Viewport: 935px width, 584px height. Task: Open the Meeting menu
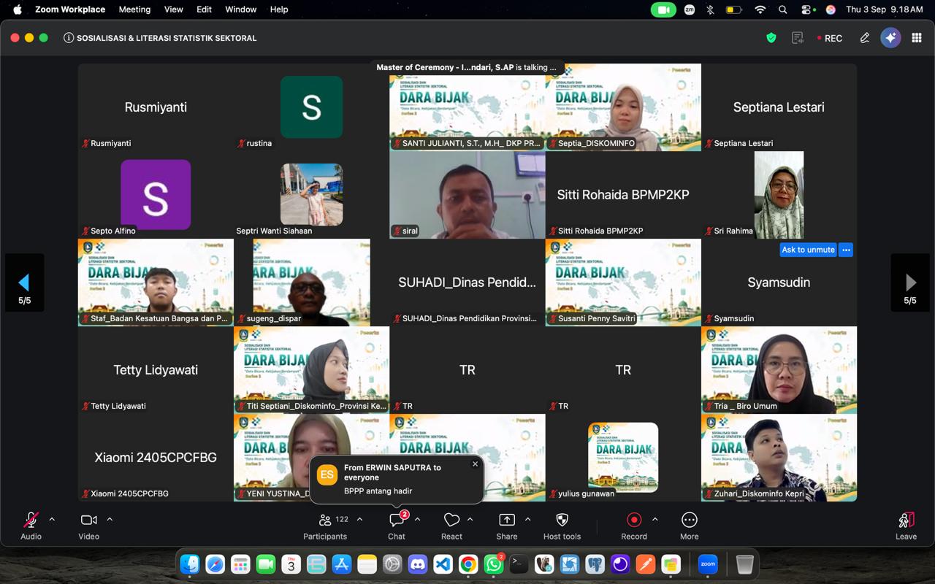coord(134,9)
